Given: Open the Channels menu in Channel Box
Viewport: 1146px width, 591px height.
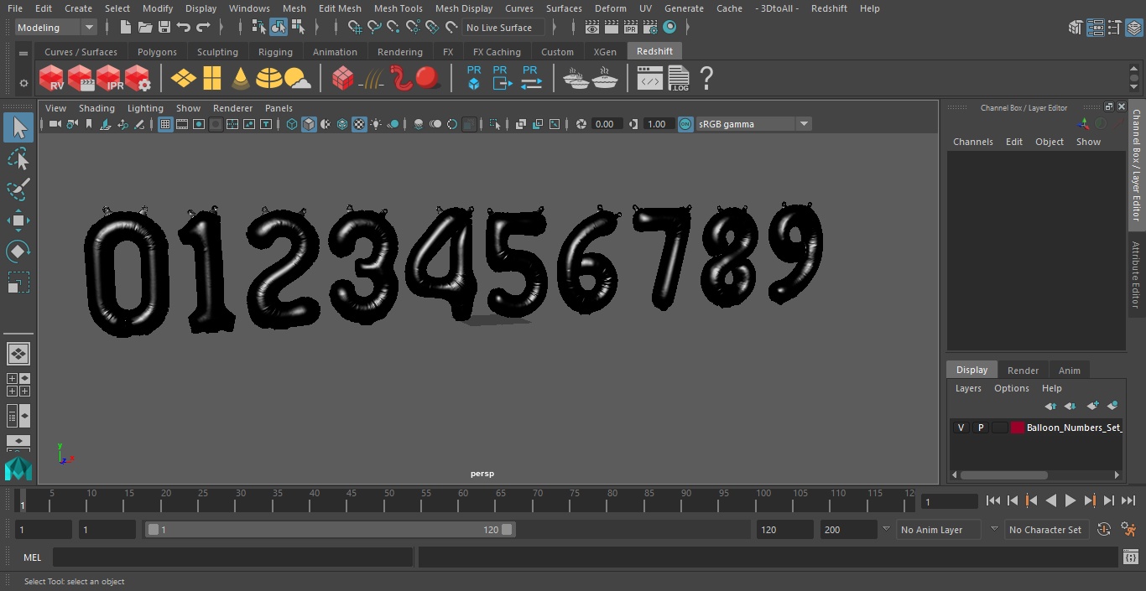Looking at the screenshot, I should 972,142.
